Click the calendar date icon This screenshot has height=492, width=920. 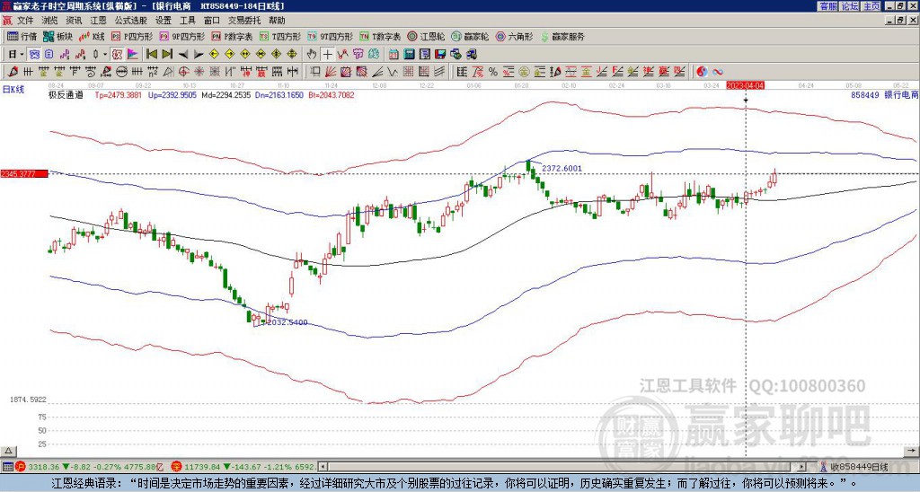click(x=394, y=55)
